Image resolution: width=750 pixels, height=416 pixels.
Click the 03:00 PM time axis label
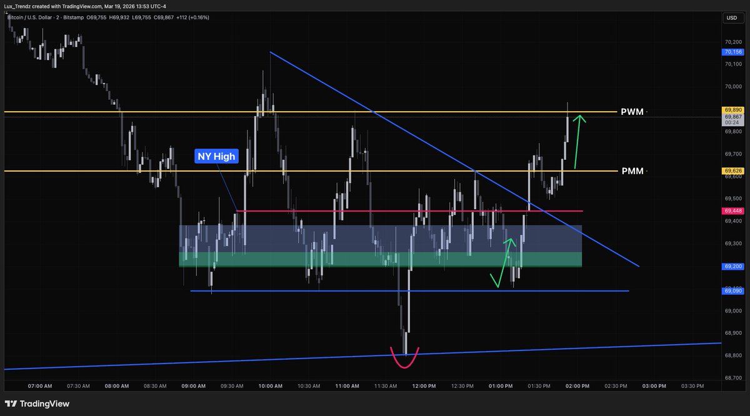click(x=654, y=386)
